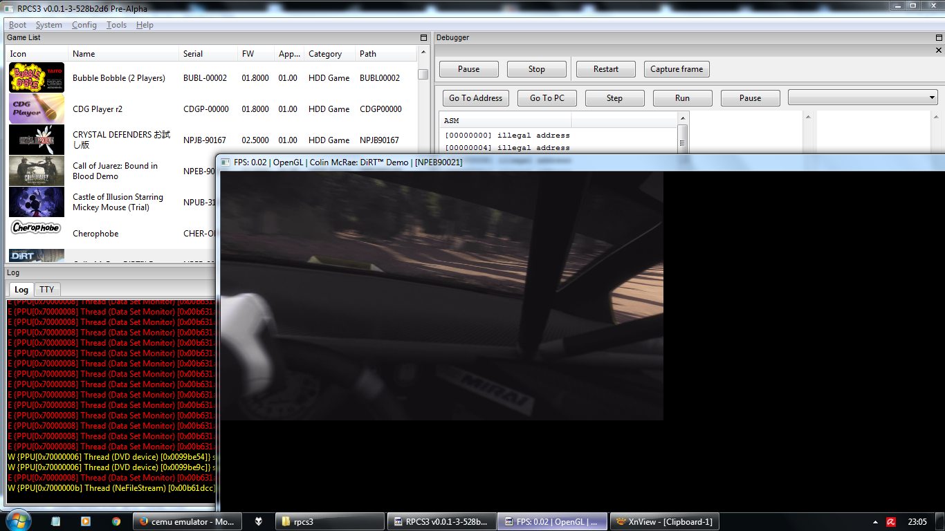945x531 pixels.
Task: Close the Debugger panel with the X
Action: click(939, 50)
